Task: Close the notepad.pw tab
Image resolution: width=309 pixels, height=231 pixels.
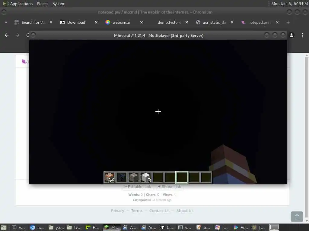Action: click(277, 22)
